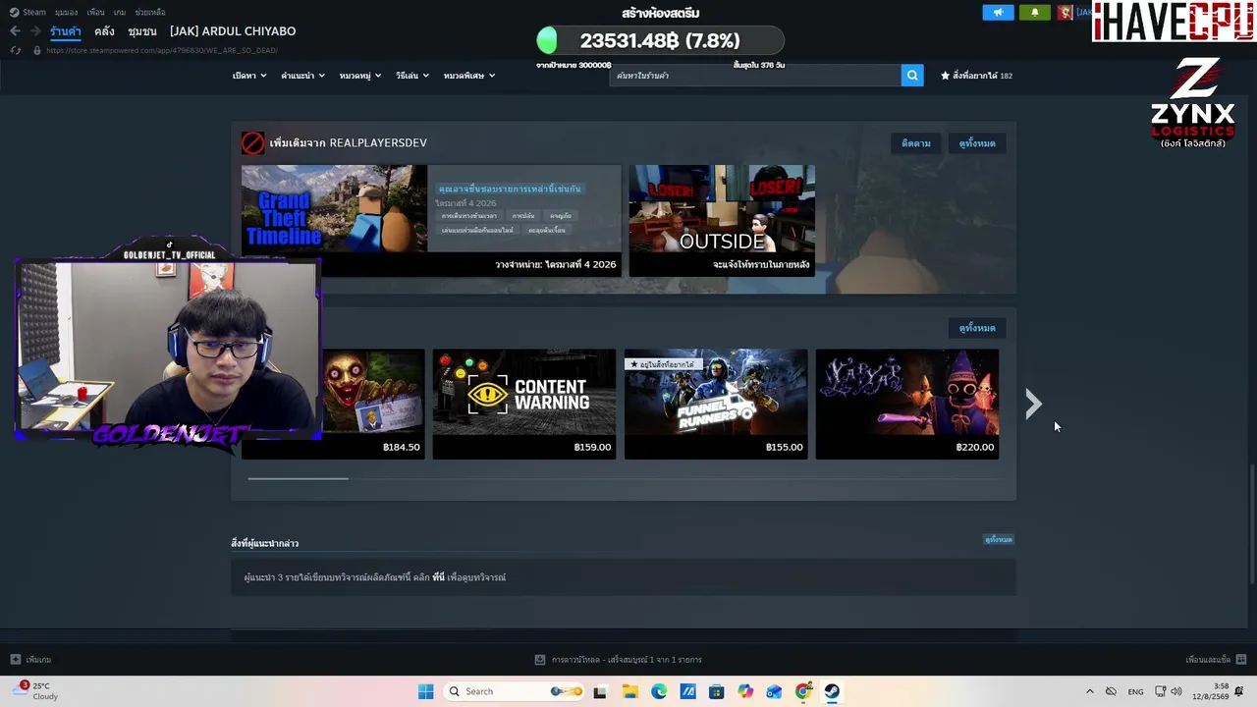
Task: Expand the หมวดพิเศษ store dropdown
Action: coord(469,76)
